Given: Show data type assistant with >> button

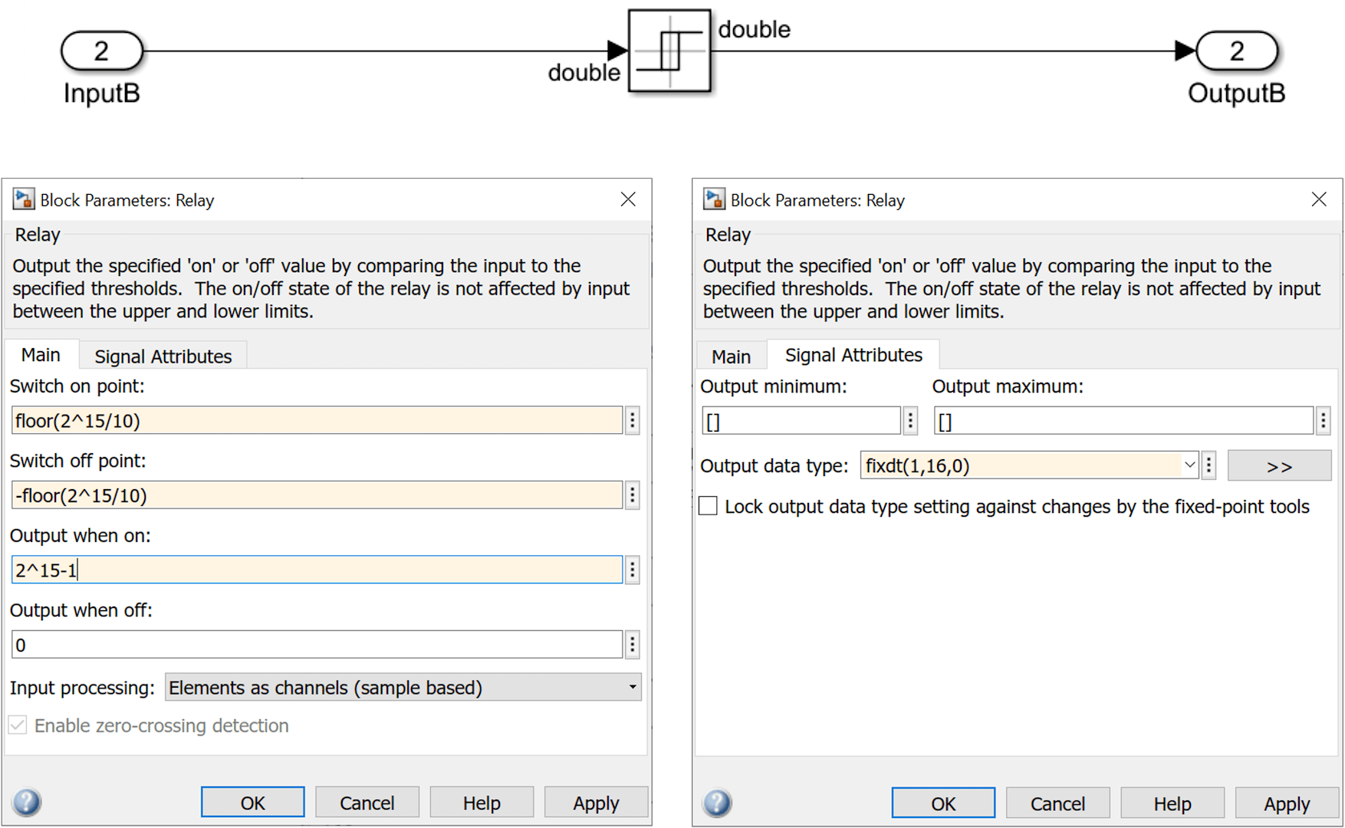Looking at the screenshot, I should 1278,466.
